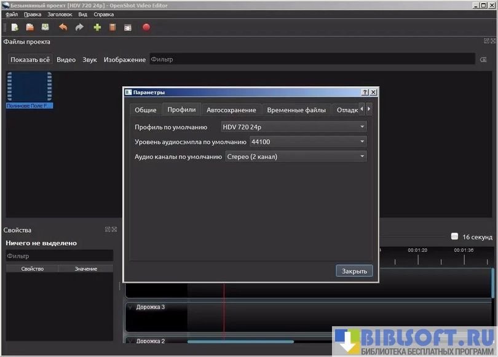Click the New Project toolbar icon
This screenshot has width=498, height=357.
point(15,27)
